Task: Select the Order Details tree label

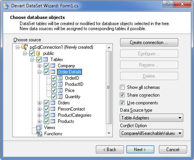Action: point(69,72)
